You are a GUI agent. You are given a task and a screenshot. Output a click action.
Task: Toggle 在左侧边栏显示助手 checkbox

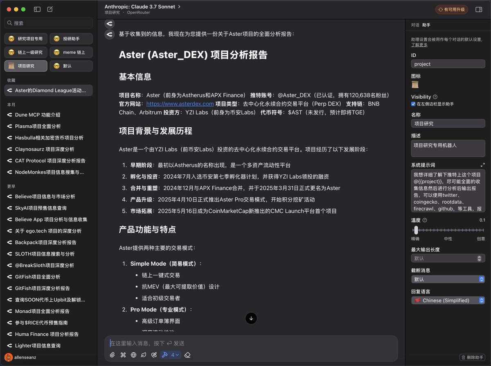click(413, 104)
